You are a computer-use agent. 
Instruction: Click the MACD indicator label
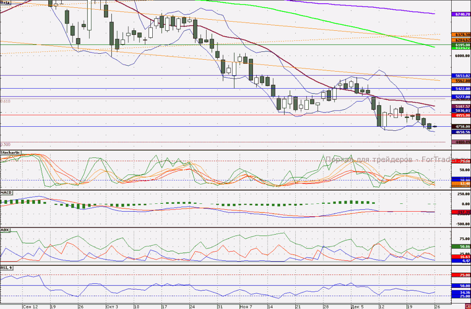(x=6, y=192)
